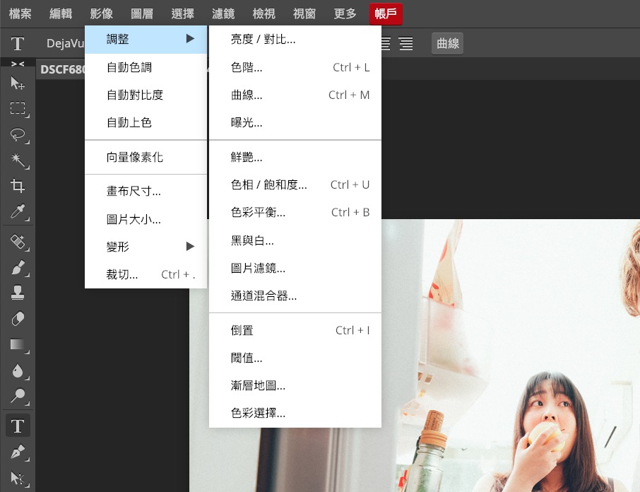Select the Move tool in left toolbar
This screenshot has height=492, width=640.
[17, 83]
